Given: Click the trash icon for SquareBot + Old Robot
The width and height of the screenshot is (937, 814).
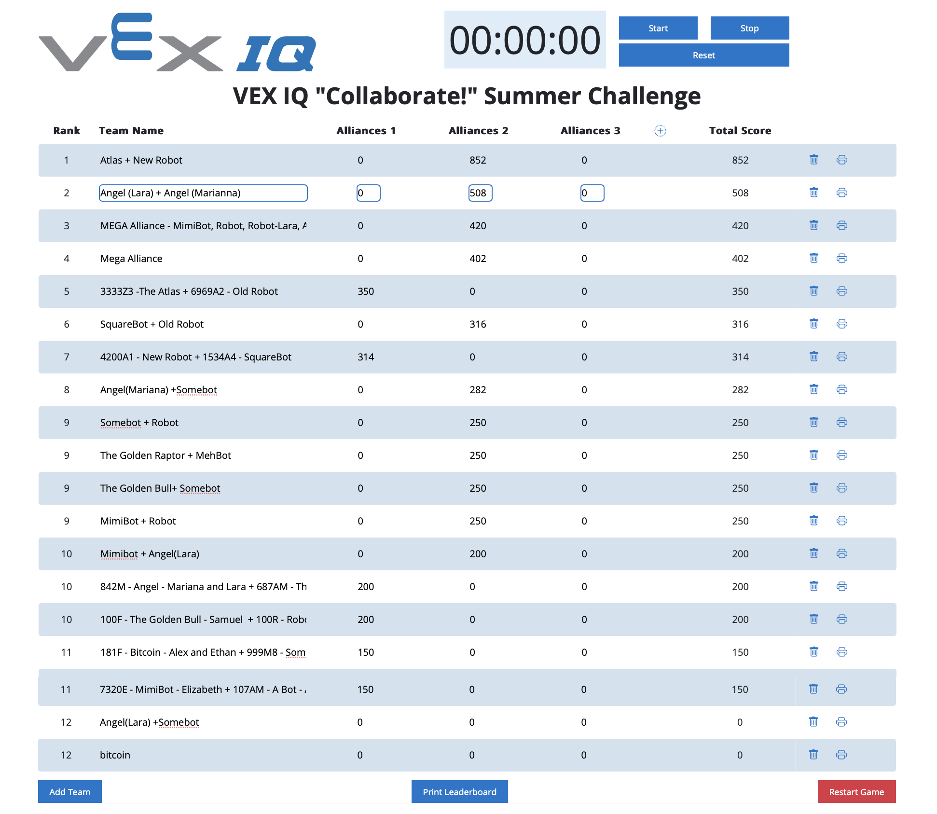Looking at the screenshot, I should [813, 324].
